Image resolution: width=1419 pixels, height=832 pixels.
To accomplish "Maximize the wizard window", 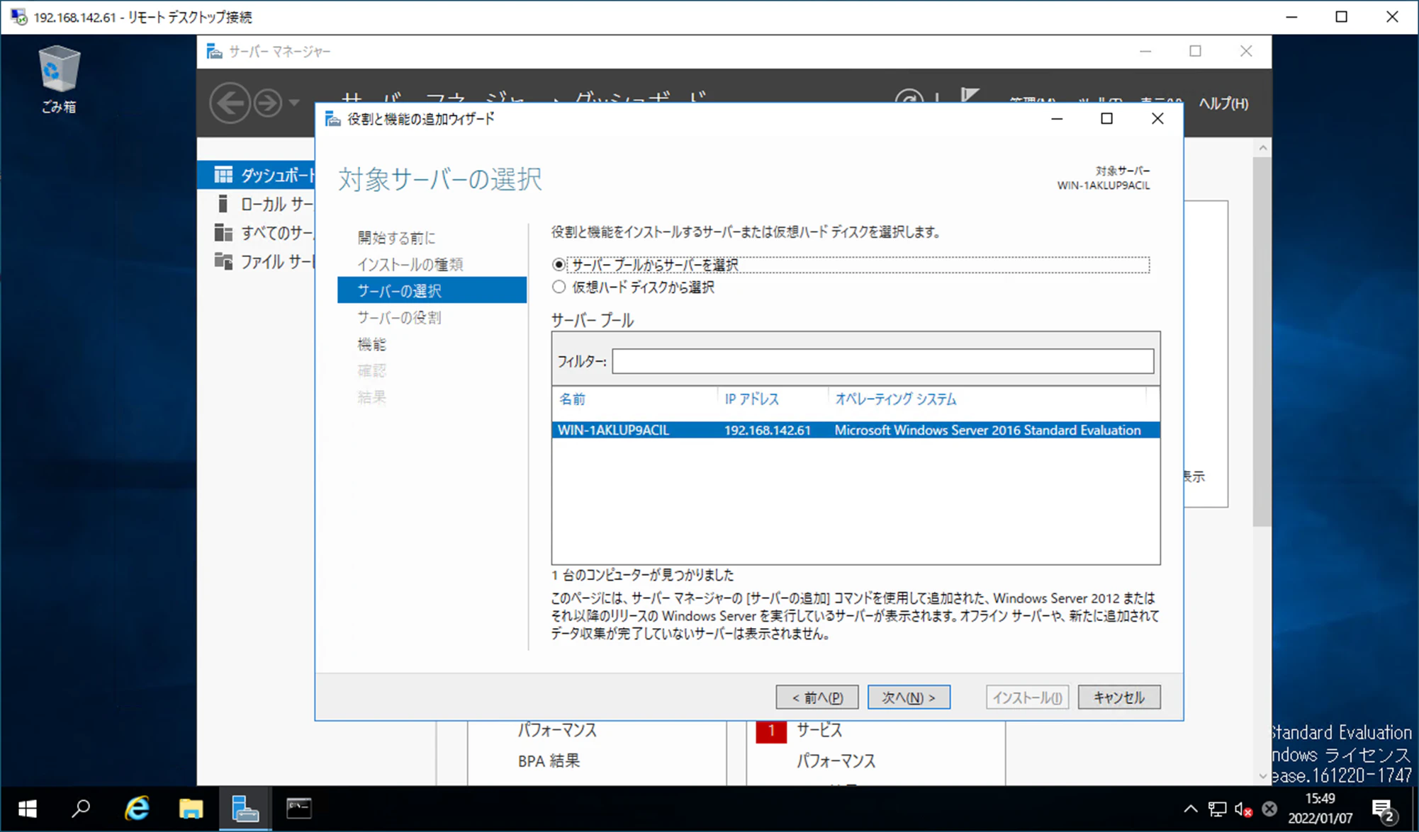I will tap(1106, 119).
